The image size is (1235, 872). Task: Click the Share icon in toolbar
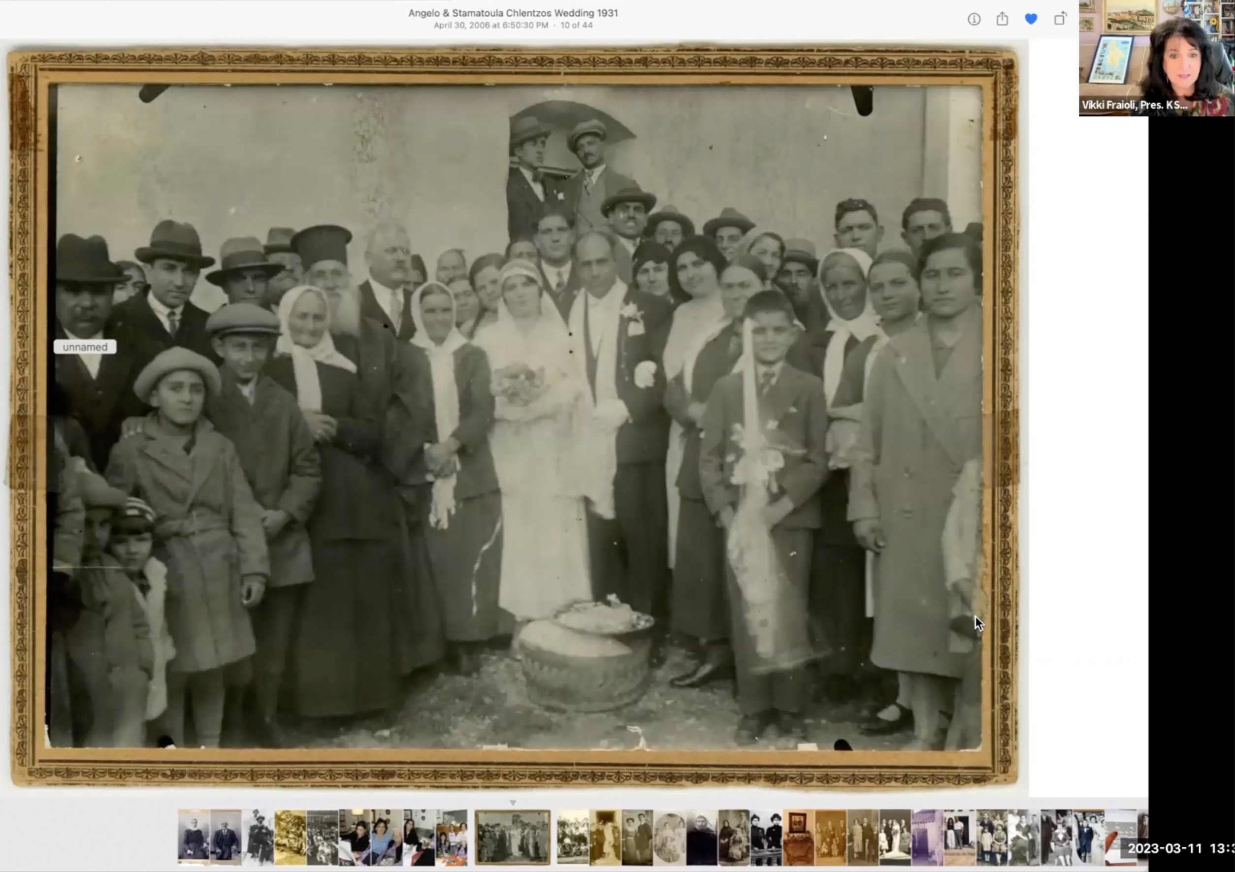1002,19
